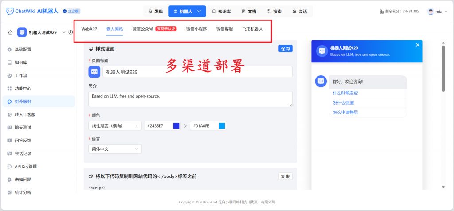Click the 剩余积分: 74781.185 text
This screenshot has width=454, height=211.
tap(402, 12)
